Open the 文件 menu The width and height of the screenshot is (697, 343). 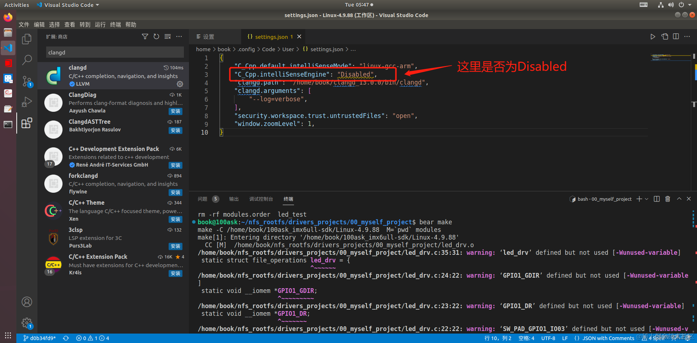tap(24, 25)
